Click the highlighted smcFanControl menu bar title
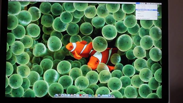This screenshot has height=103, width=183. coord(138,3)
